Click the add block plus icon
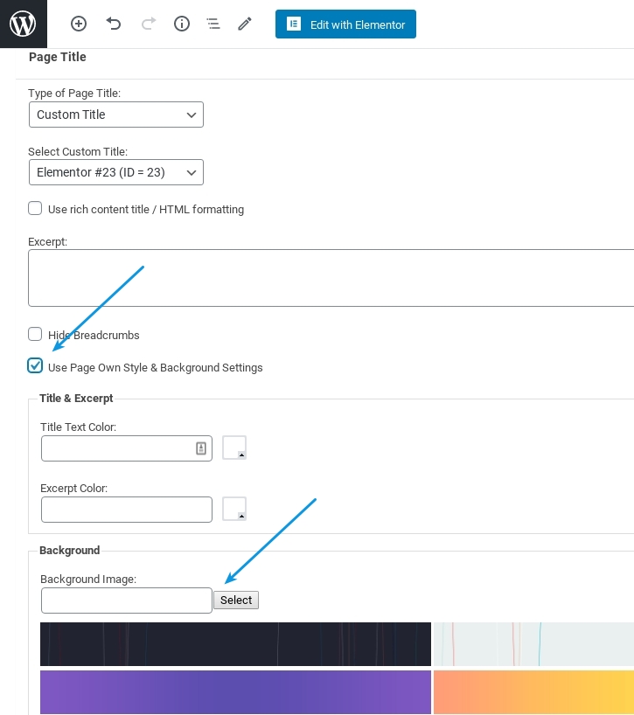Screen dimensions: 634x715 tap(79, 24)
